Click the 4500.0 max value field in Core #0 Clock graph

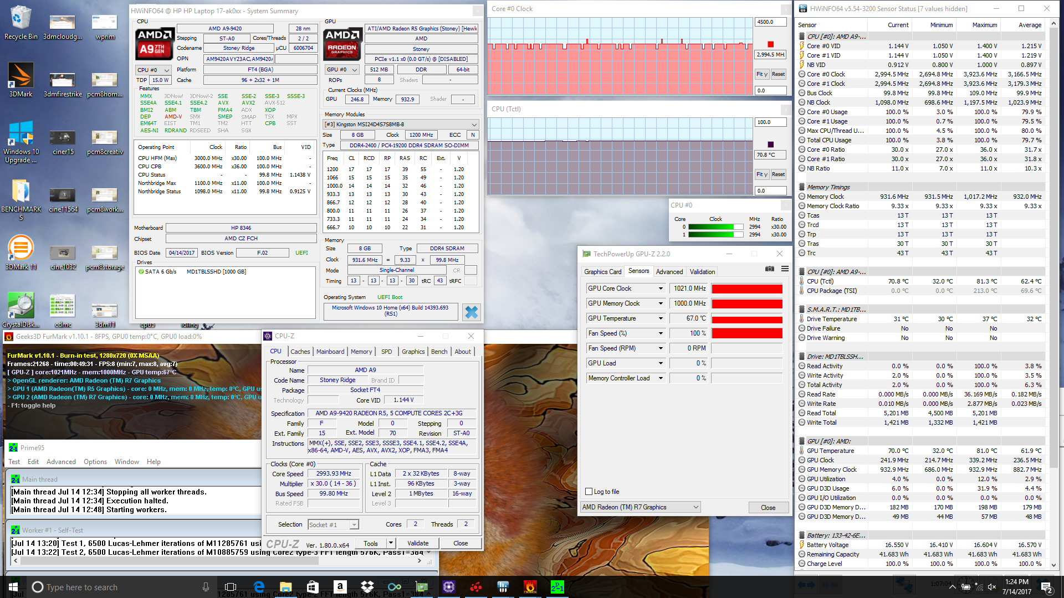pyautogui.click(x=770, y=22)
